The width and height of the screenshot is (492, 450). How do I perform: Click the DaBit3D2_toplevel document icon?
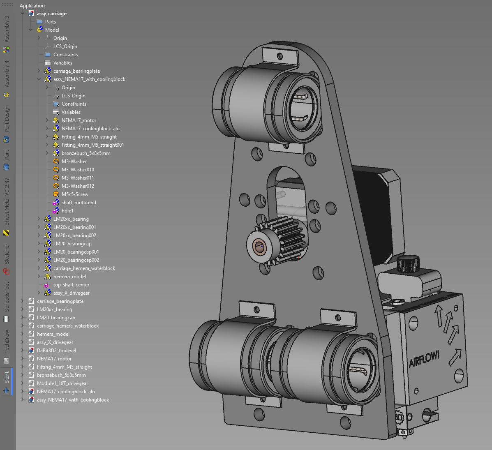click(x=31, y=351)
